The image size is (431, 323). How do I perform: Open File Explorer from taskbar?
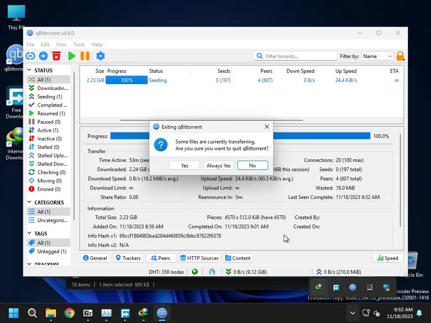click(x=51, y=313)
